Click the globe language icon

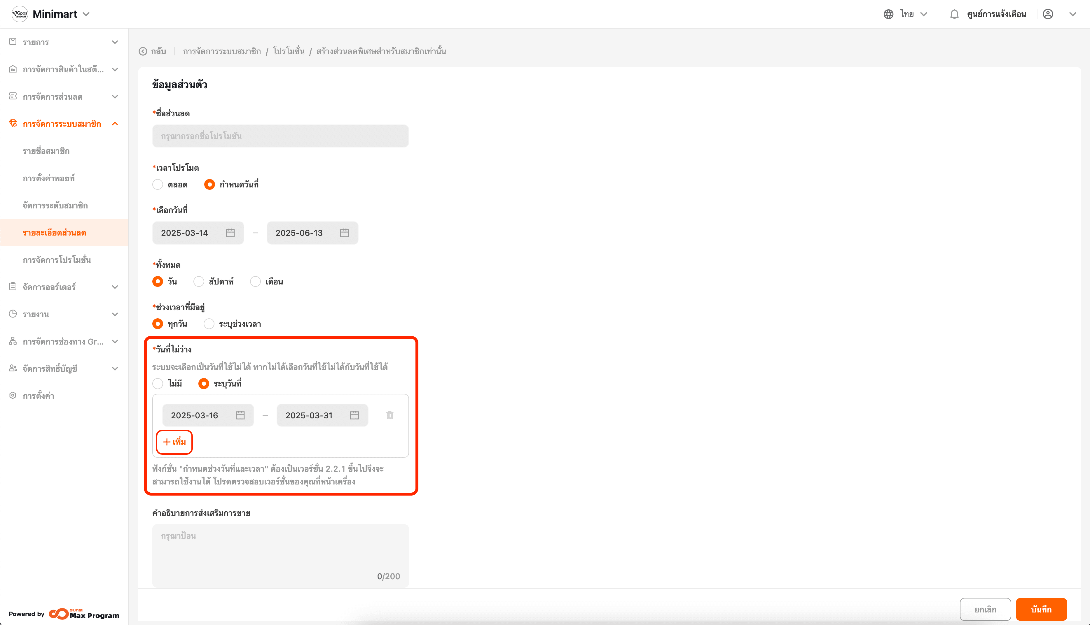click(x=888, y=14)
